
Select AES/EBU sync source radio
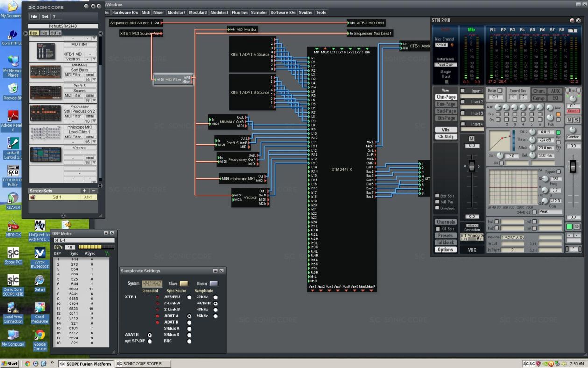coord(189,297)
